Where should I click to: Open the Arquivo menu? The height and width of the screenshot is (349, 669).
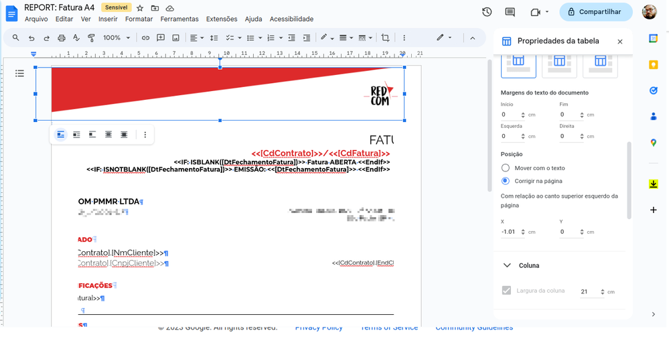coord(36,19)
